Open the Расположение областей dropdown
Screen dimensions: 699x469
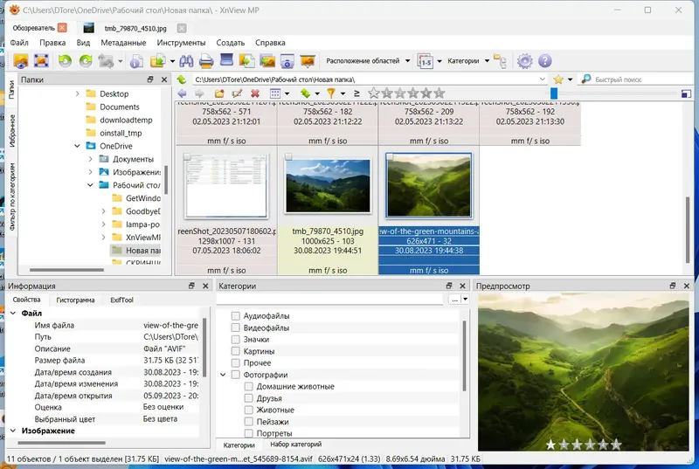pos(368,61)
